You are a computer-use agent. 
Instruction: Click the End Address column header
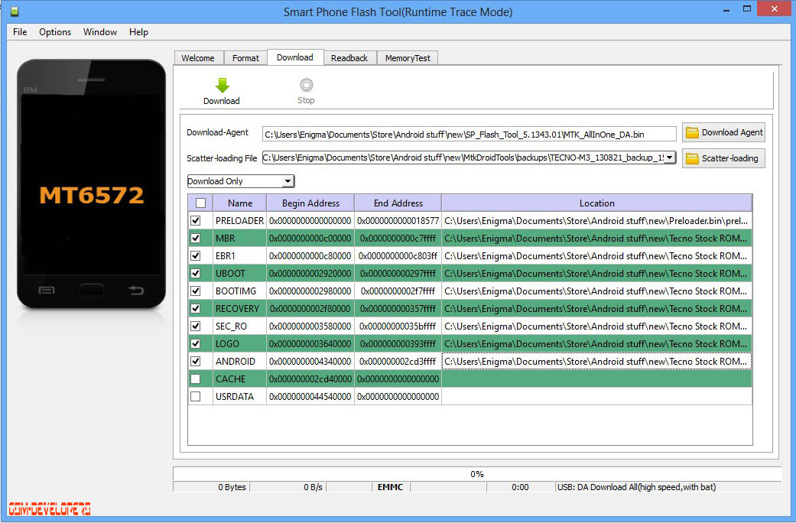click(x=398, y=203)
